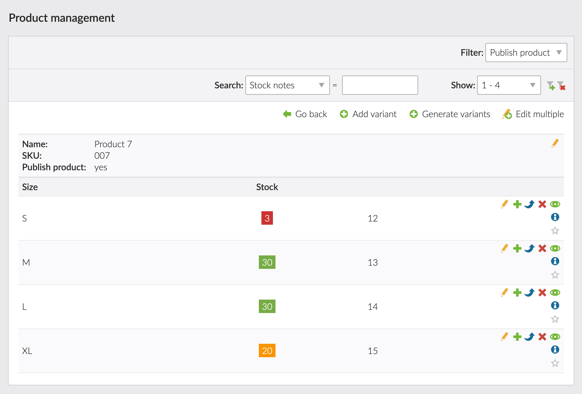Open the Show 1 - 4 dropdown
Image resolution: width=582 pixels, height=394 pixels.
pos(508,85)
